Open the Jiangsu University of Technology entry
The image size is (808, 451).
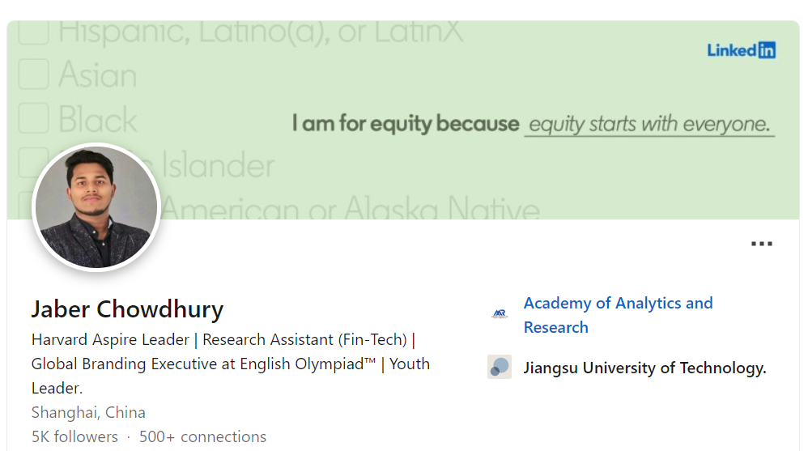[x=644, y=368]
